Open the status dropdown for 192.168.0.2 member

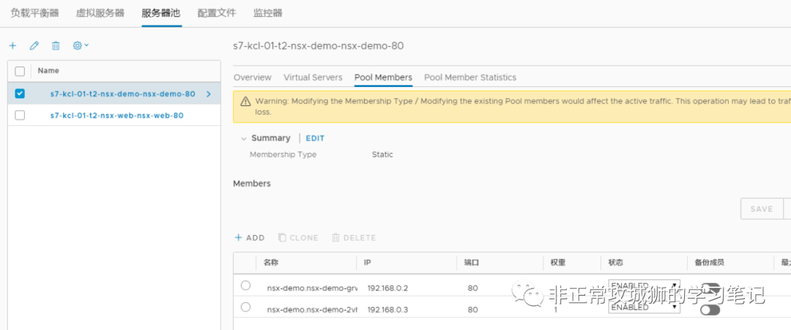[x=644, y=285]
